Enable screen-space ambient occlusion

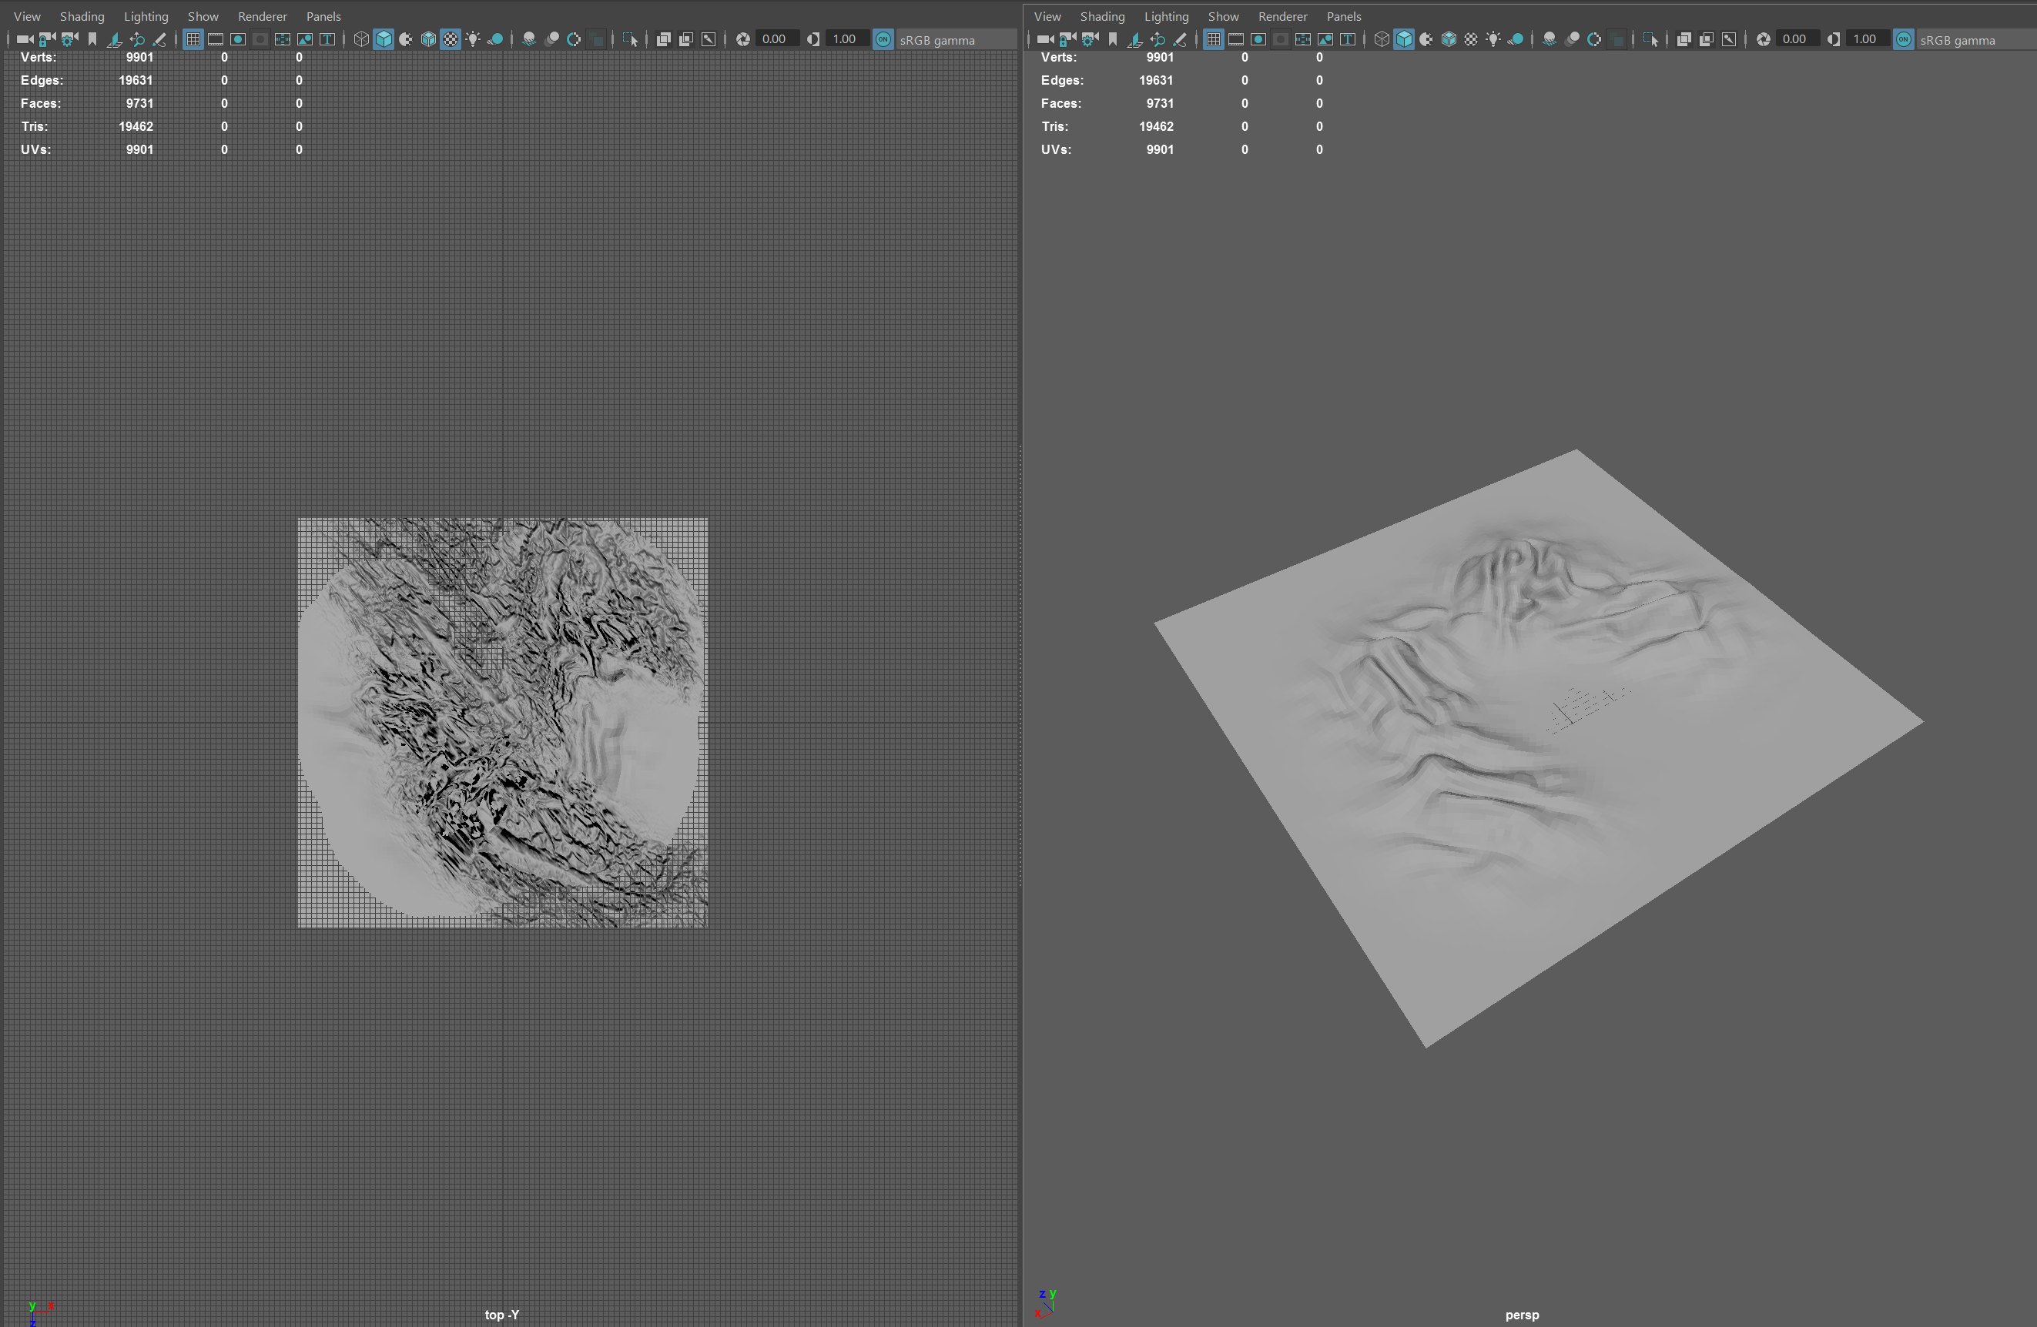click(x=531, y=39)
